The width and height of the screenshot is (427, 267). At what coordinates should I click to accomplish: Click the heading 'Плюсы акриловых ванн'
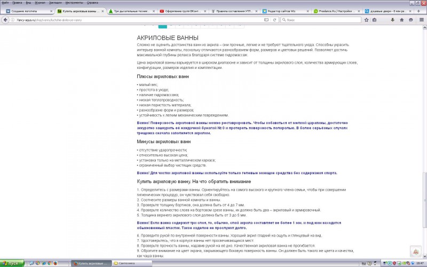click(163, 76)
